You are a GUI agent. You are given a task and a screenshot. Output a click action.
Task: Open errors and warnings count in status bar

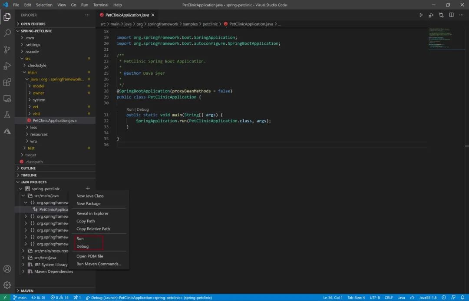(x=59, y=298)
